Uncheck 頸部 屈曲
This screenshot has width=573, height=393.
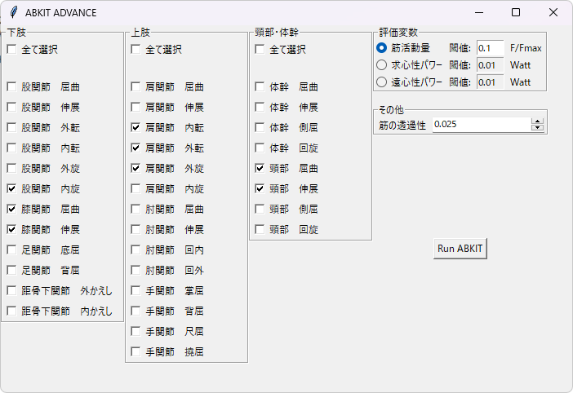260,169
